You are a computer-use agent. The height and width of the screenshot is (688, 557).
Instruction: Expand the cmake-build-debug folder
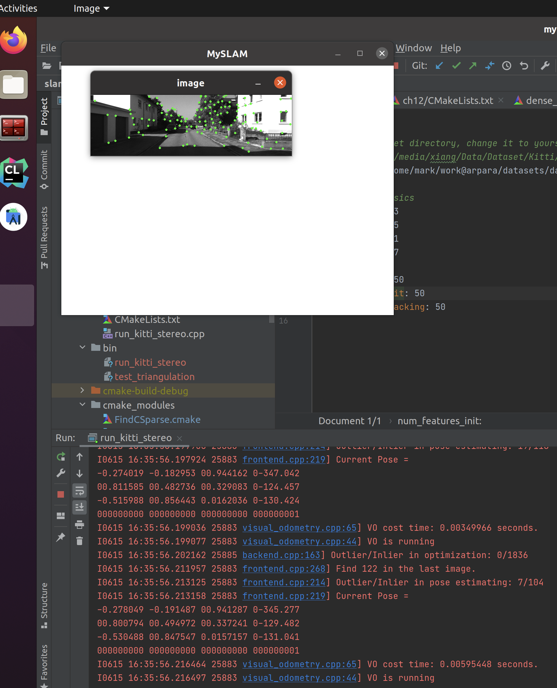(82, 390)
